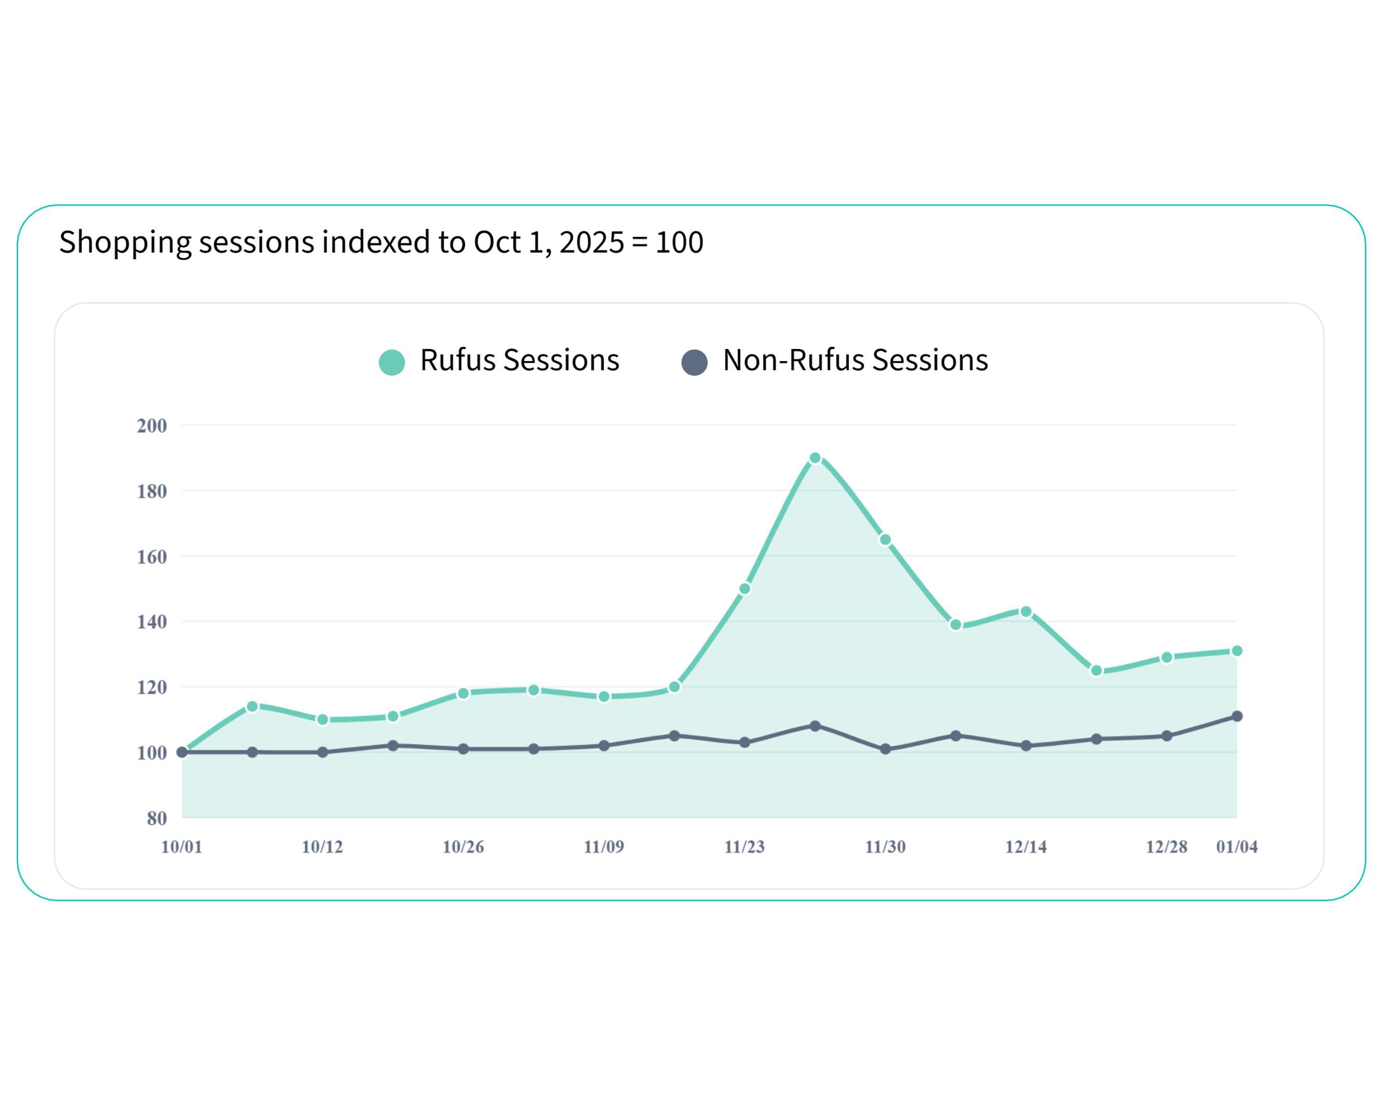The width and height of the screenshot is (1383, 1106).
Task: Click the Rufus peak data point near 190
Action: coord(815,458)
